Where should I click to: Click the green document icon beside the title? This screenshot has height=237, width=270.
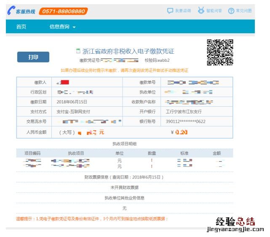pyautogui.click(x=78, y=51)
